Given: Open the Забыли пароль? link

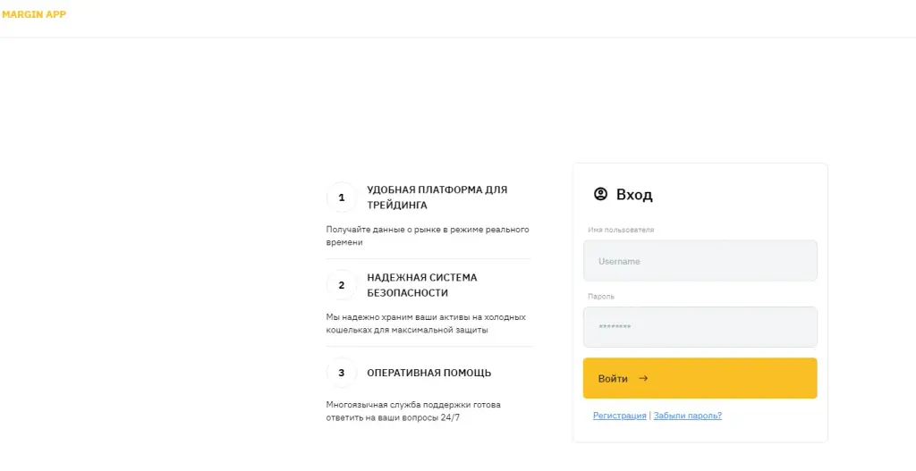Looking at the screenshot, I should click(x=688, y=416).
